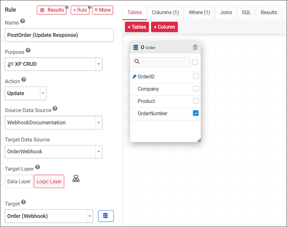This screenshot has width=287, height=227.
Task: Click the help icon next to Action
Action: click(x=24, y=80)
